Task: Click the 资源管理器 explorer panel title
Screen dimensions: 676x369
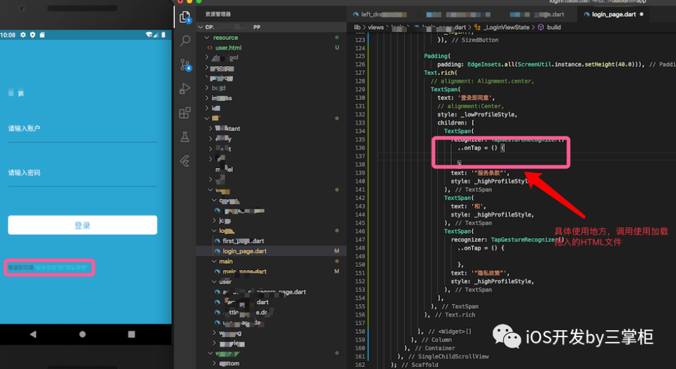Action: 218,14
